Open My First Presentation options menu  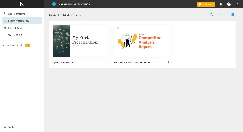[x=107, y=63]
